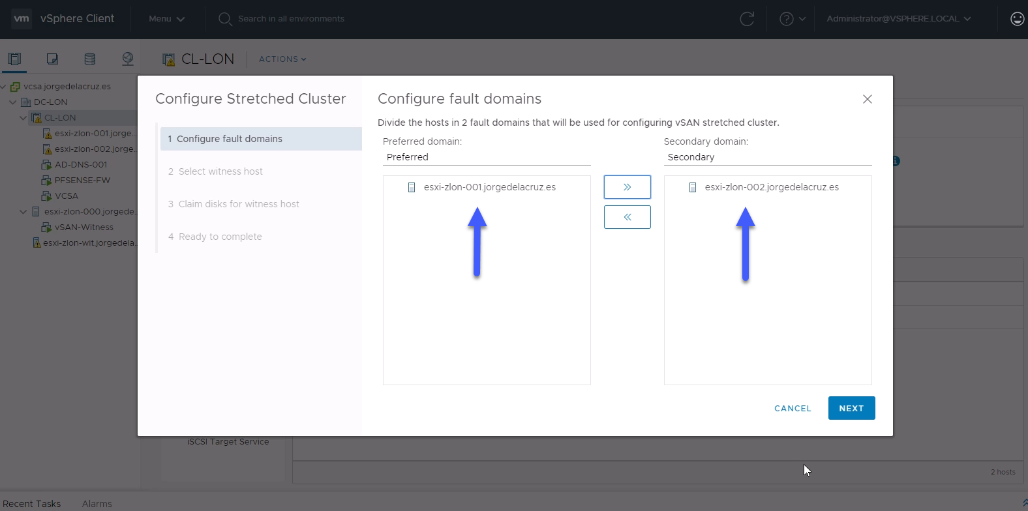Click host icon for esxi-zlon-002 in Secondary list

(693, 188)
